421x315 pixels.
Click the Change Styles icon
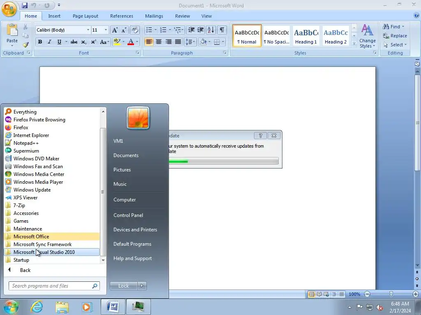click(x=367, y=30)
